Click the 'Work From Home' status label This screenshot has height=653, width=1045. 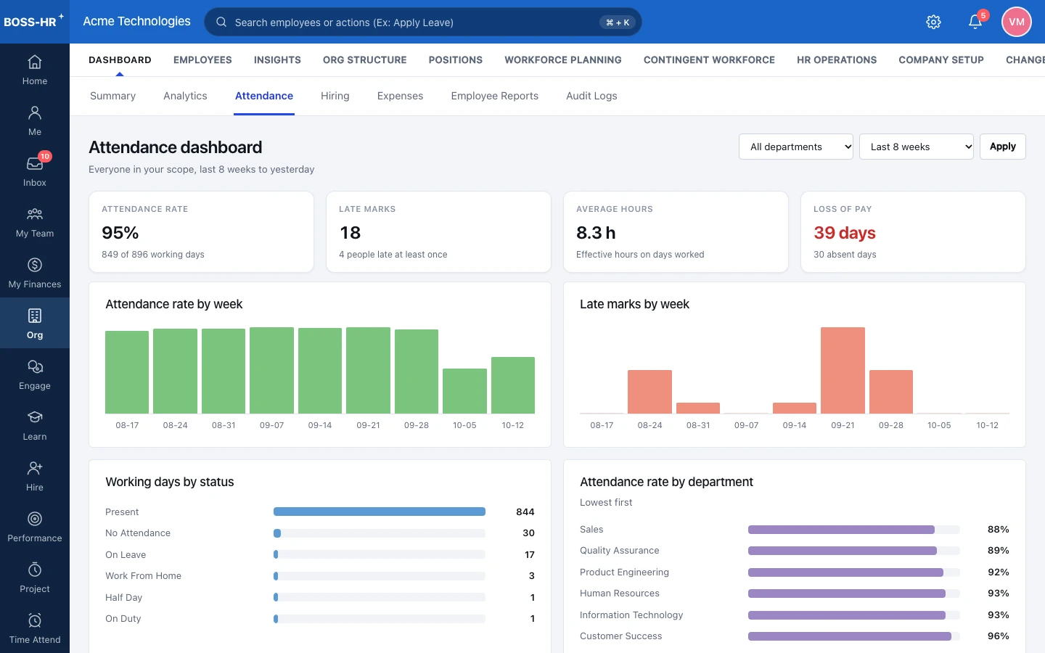(x=143, y=576)
